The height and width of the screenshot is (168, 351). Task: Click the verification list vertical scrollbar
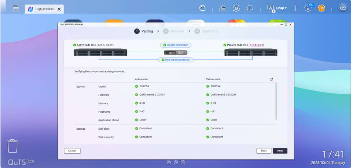click(276, 101)
